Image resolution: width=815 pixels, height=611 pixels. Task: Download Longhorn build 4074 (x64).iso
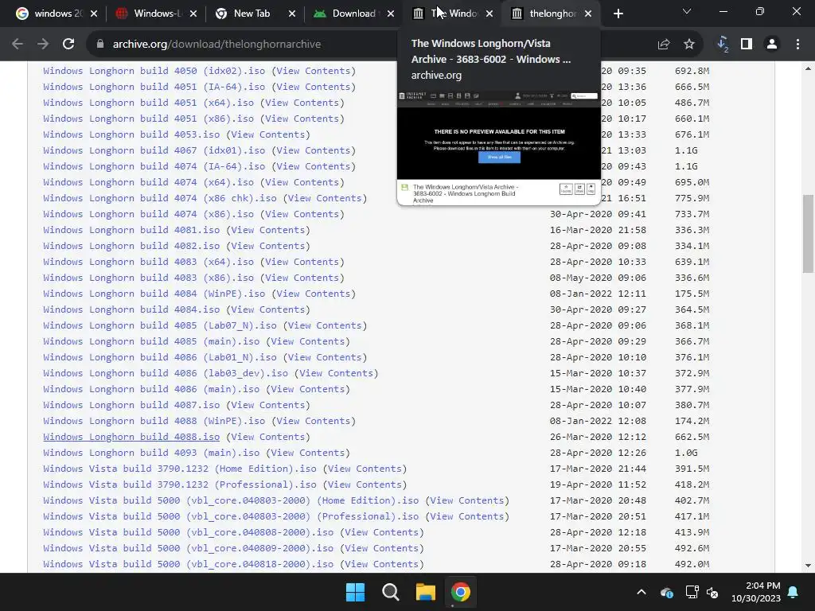[149, 182]
